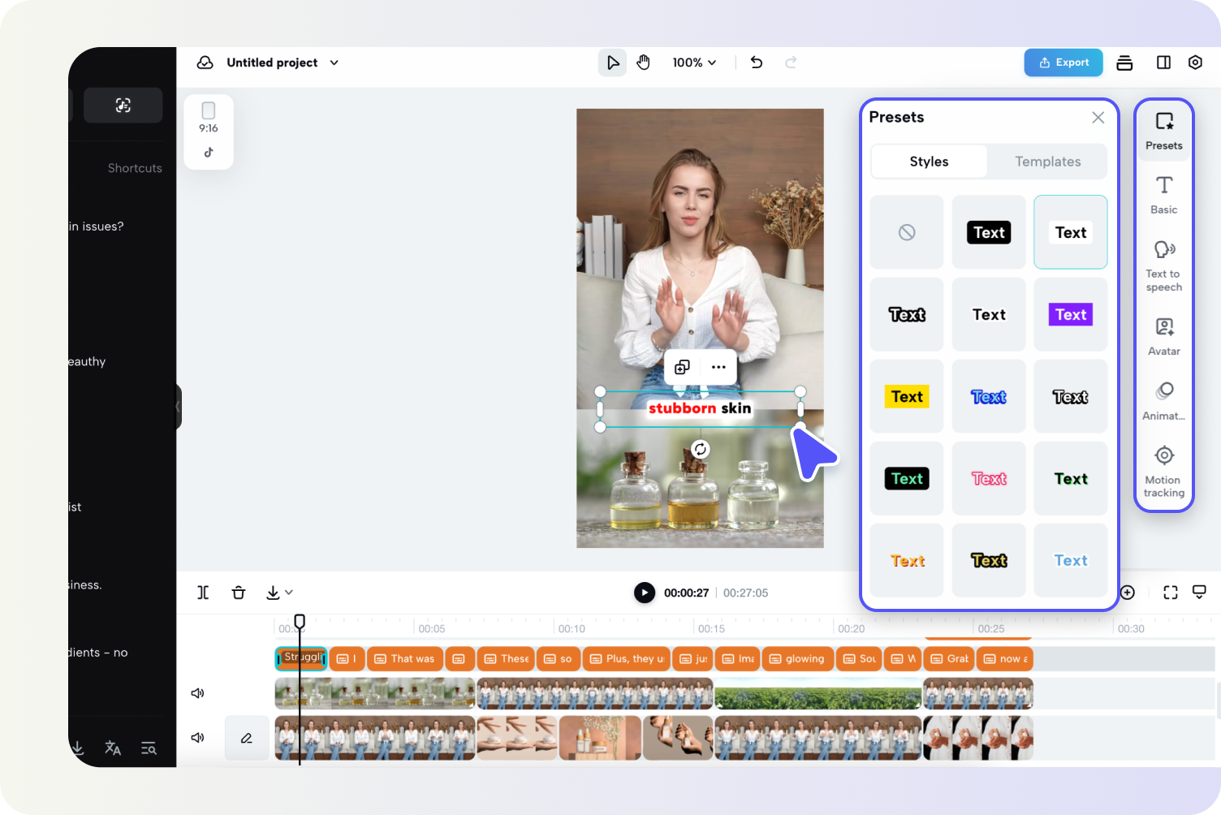Screen dimensions: 1221x815
Task: Collapse the left panel using the edge handle
Action: pos(179,406)
